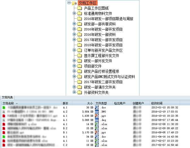Click the folder icon next to 项目部文件
The height and width of the screenshot is (148, 190).
point(80,66)
